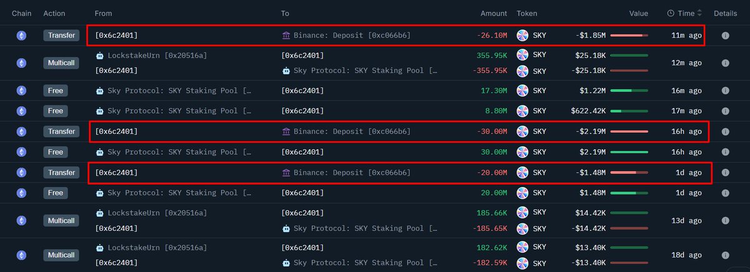Click robot icon next to LockstakeUrn in 13d ago row
Viewport: 750px width, 272px height.
point(99,213)
